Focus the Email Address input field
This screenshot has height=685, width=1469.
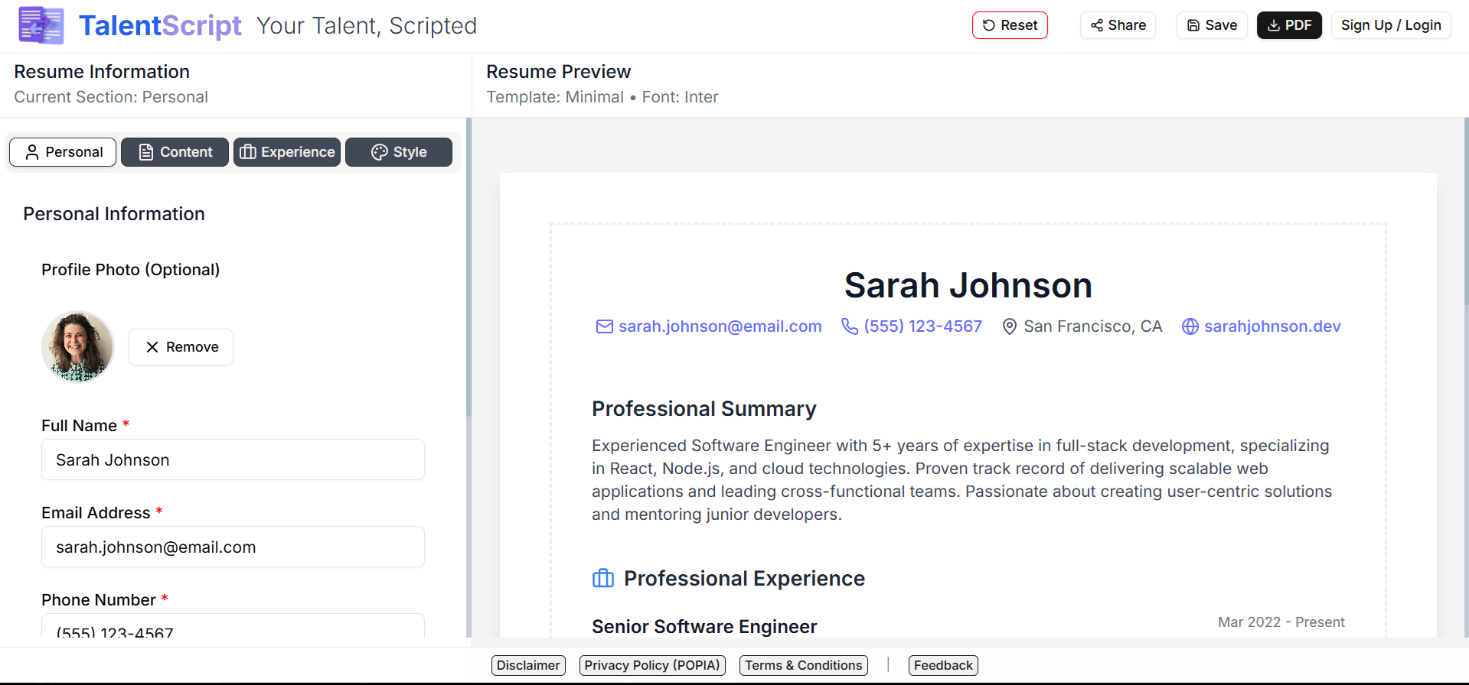pyautogui.click(x=233, y=547)
